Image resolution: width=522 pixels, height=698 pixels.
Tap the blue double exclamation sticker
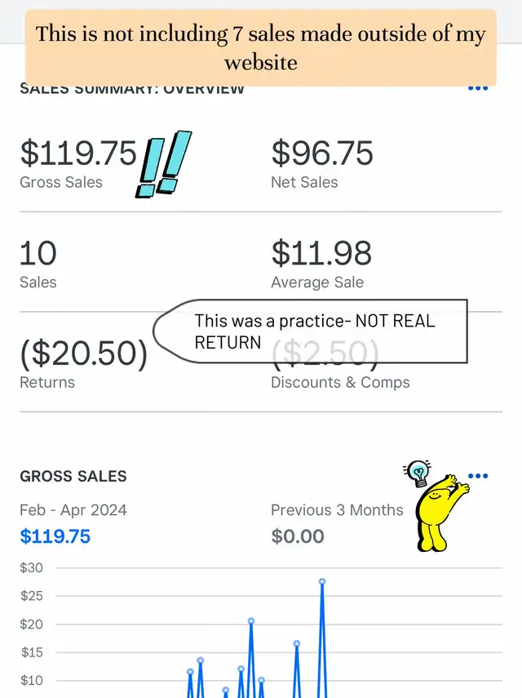(x=163, y=164)
